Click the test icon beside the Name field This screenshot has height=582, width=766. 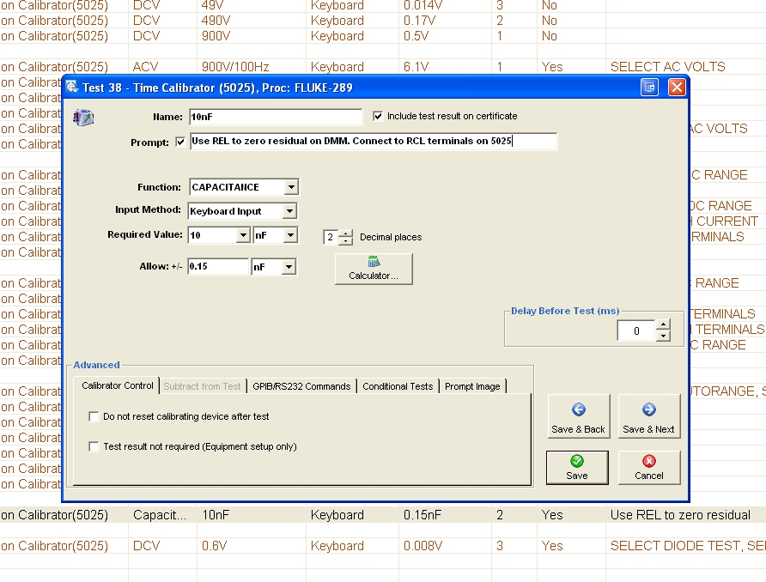pyautogui.click(x=83, y=118)
